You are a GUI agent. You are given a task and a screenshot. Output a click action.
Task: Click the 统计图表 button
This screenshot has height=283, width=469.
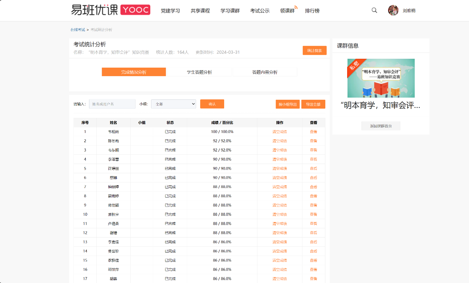point(314,50)
